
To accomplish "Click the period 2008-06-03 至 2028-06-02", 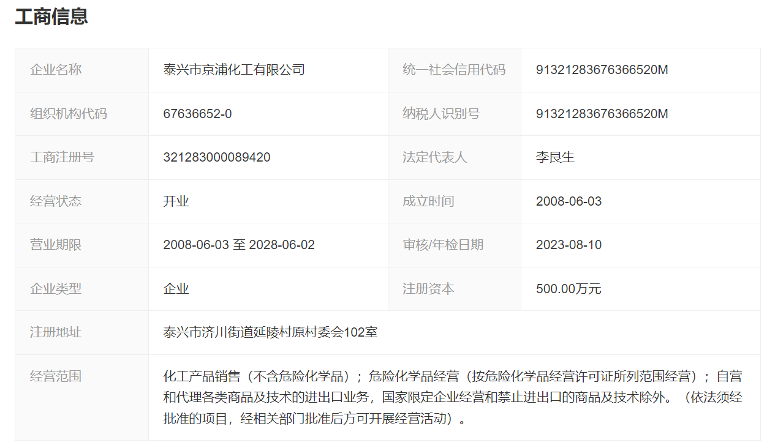I will pyautogui.click(x=239, y=245).
